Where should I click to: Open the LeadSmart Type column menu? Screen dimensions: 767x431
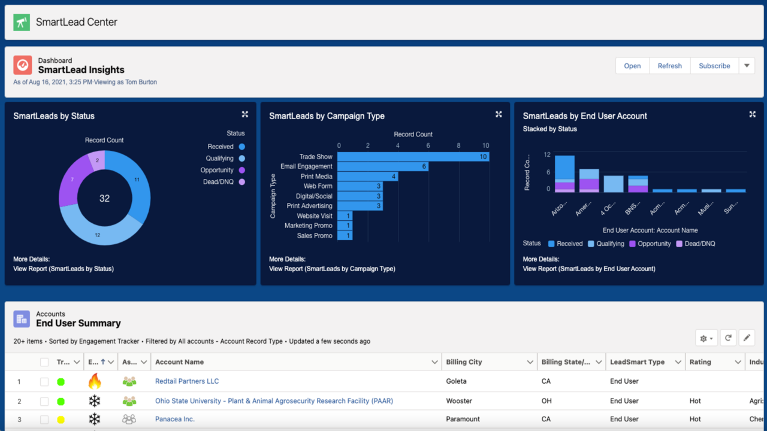[x=678, y=362]
